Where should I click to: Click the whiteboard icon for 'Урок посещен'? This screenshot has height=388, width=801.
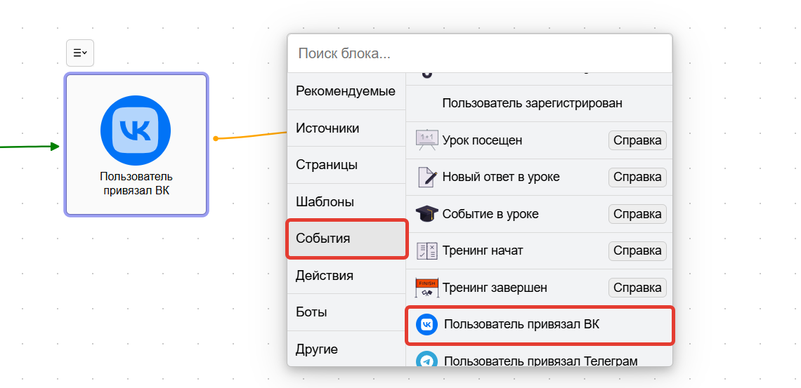426,140
